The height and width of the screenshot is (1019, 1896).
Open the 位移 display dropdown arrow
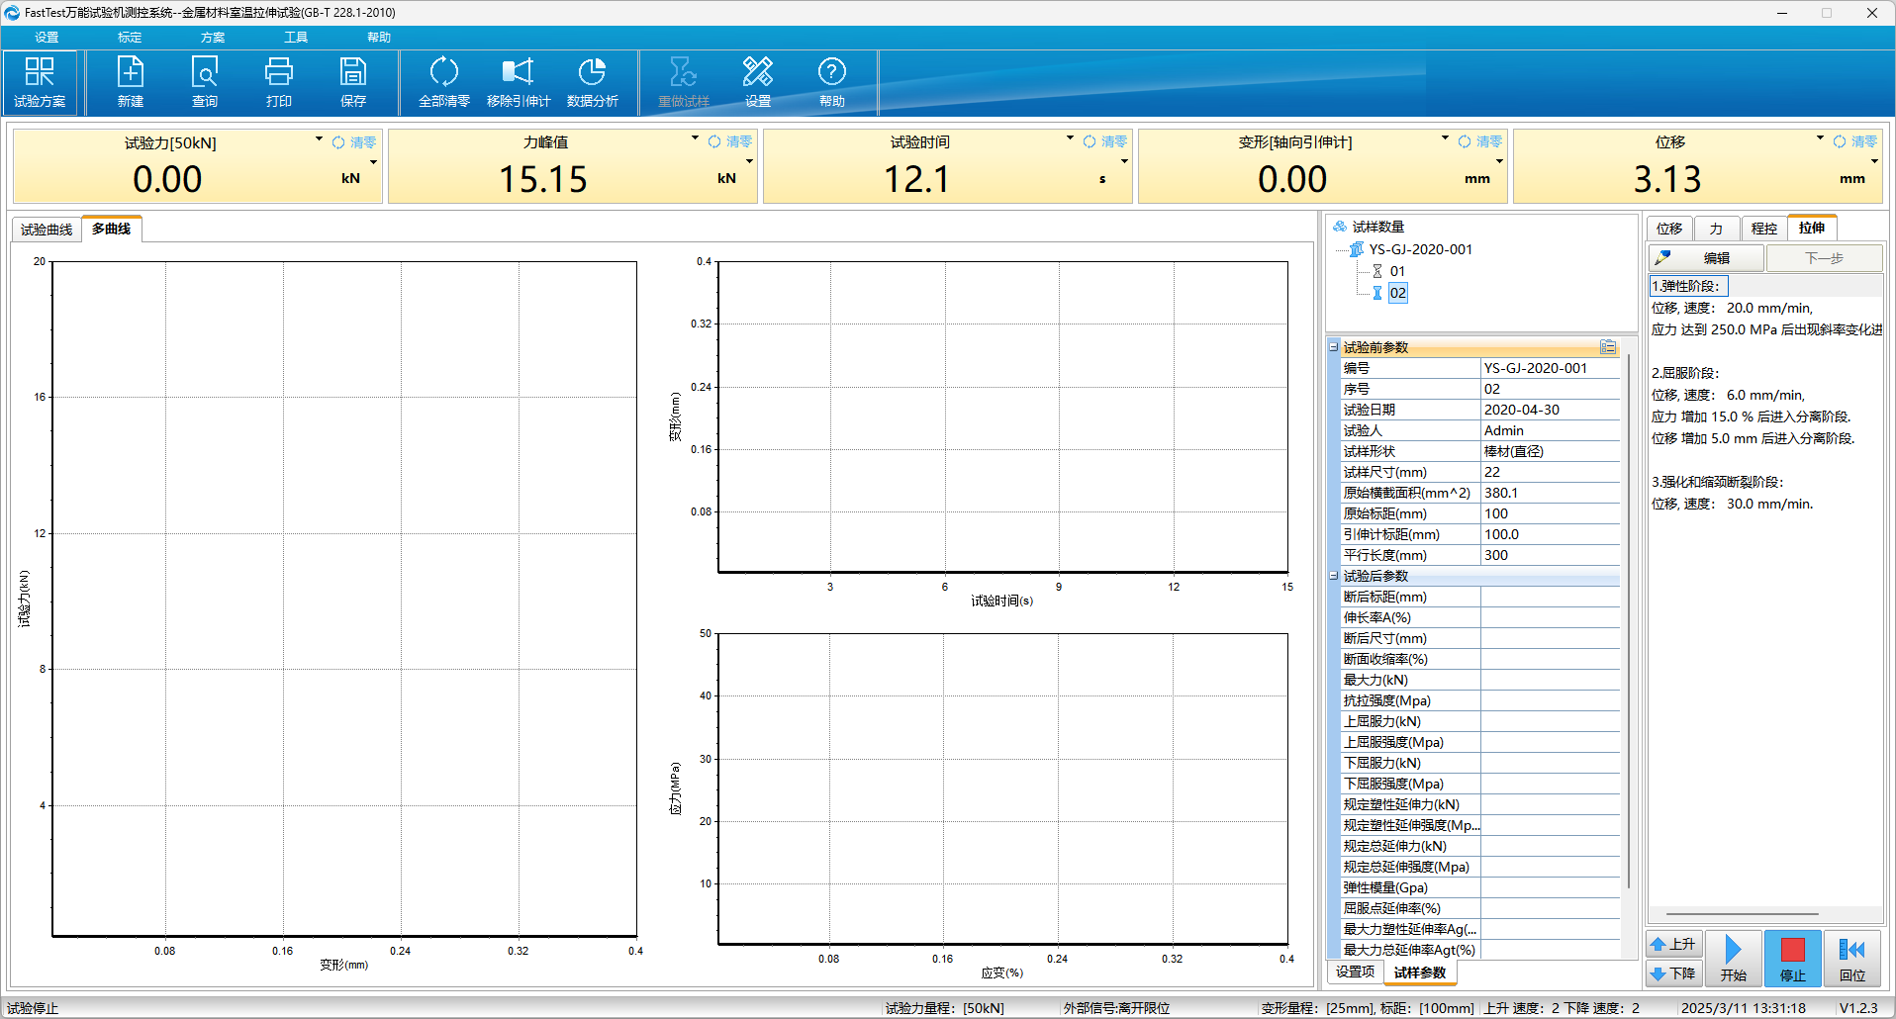[1820, 139]
